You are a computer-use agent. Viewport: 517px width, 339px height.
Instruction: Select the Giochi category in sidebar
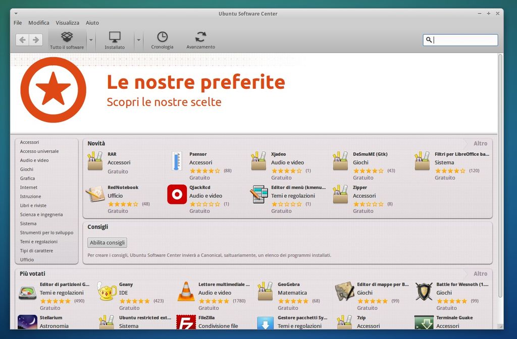coord(27,169)
